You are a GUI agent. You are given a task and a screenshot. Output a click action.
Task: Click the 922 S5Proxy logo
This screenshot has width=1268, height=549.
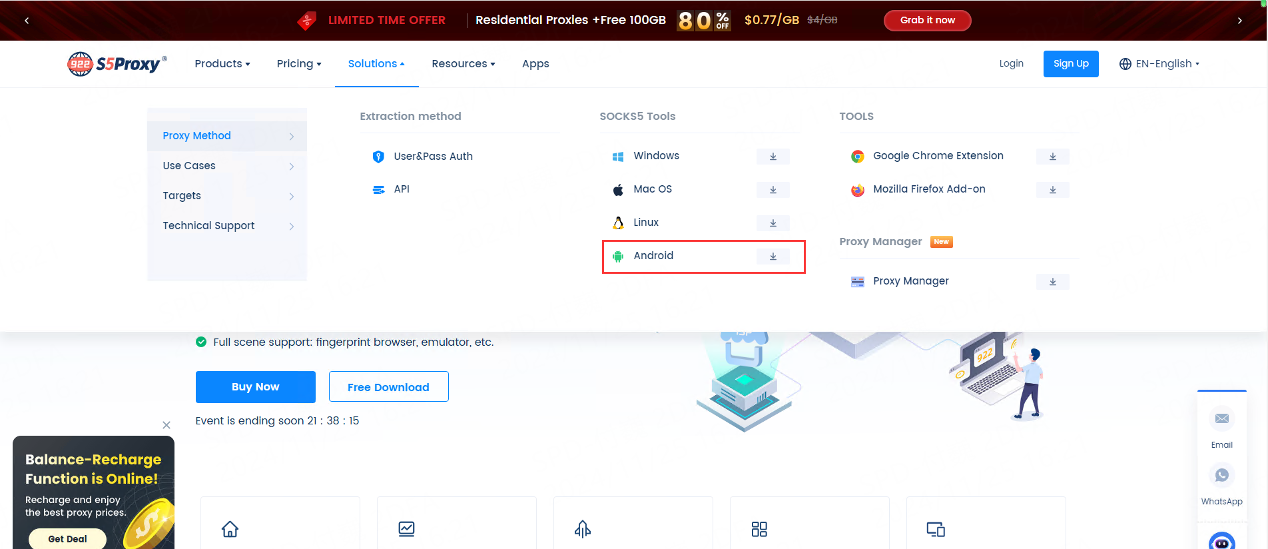point(117,64)
